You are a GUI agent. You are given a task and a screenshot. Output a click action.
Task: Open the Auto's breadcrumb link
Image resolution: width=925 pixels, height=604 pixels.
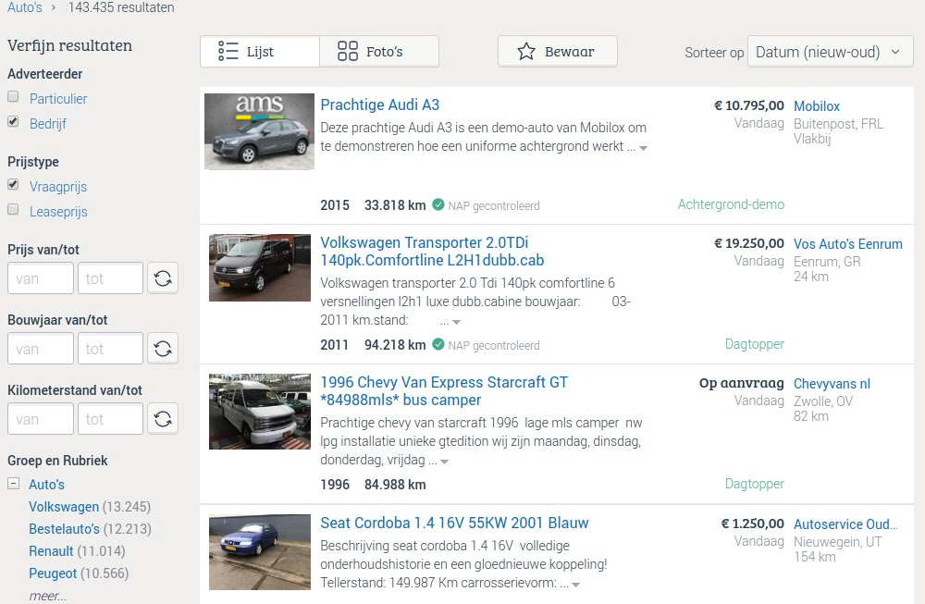(x=25, y=7)
